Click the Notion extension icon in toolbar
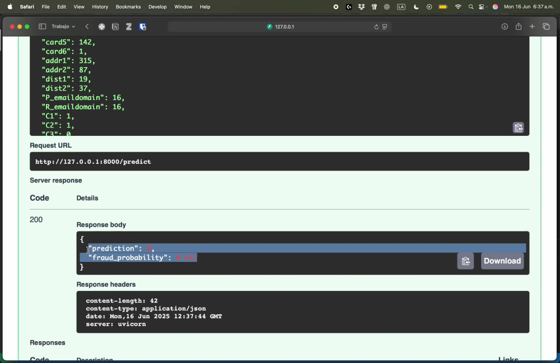560x363 pixels. pos(115,27)
